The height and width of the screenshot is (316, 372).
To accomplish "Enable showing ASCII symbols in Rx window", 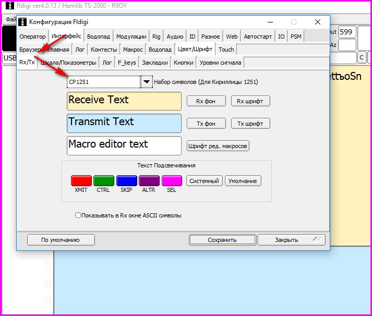I will pos(78,215).
